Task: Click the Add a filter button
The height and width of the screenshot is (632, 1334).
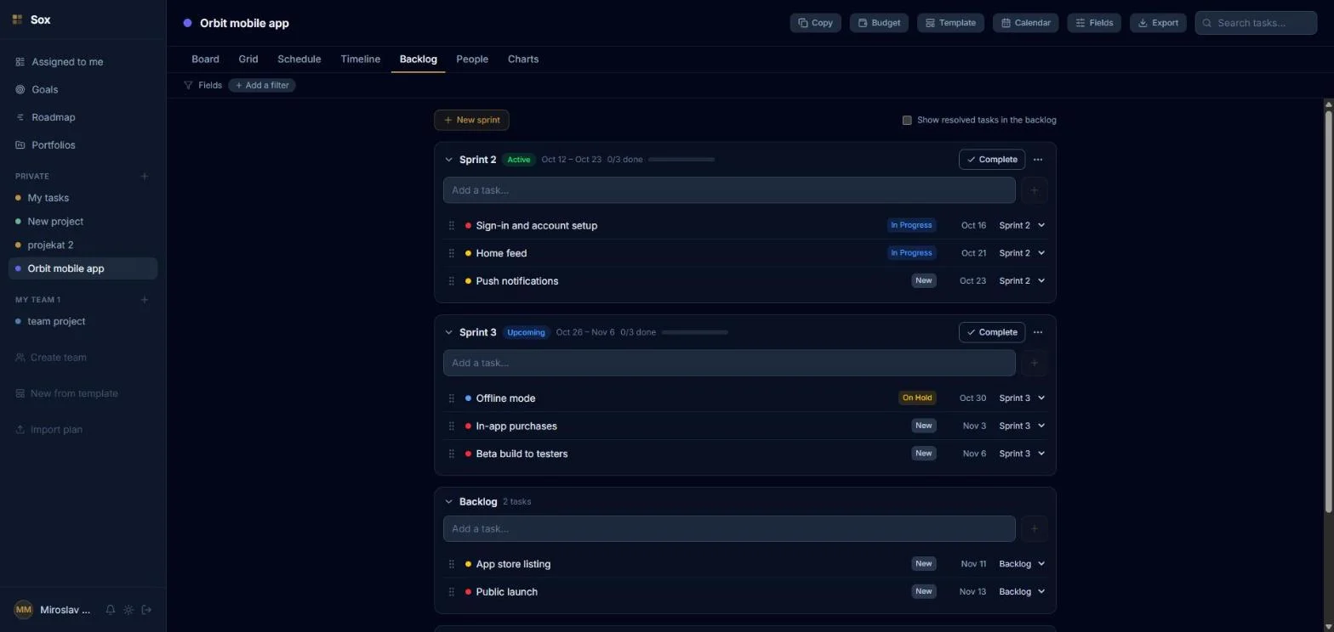Action: (x=262, y=85)
